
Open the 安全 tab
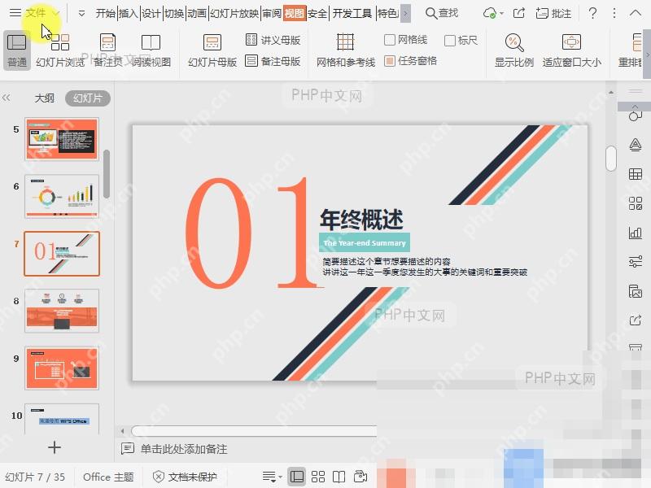(x=318, y=14)
